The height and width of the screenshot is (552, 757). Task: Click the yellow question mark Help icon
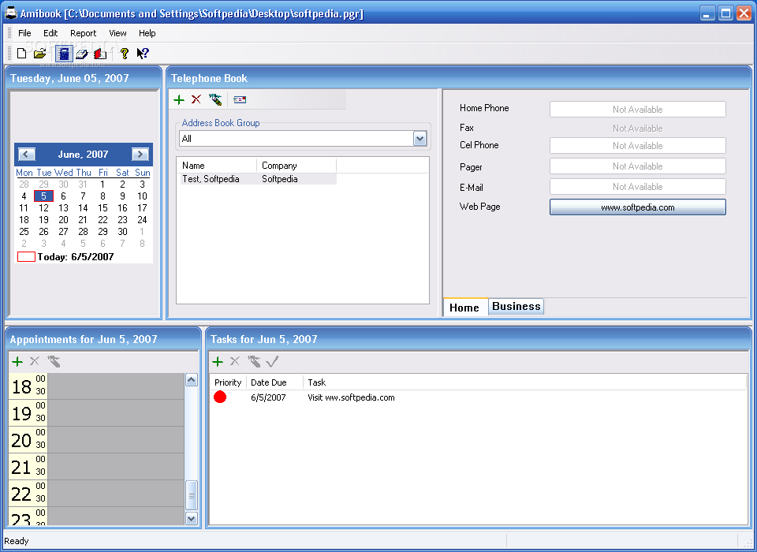[x=125, y=53]
